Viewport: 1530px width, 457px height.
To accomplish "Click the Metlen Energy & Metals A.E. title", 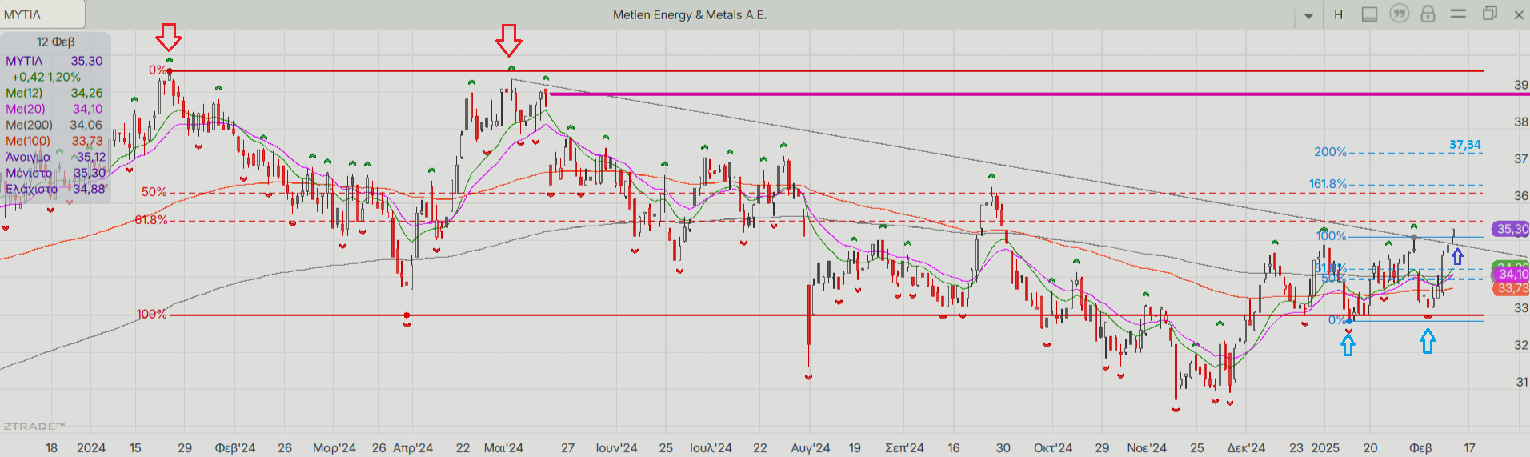I will (689, 14).
